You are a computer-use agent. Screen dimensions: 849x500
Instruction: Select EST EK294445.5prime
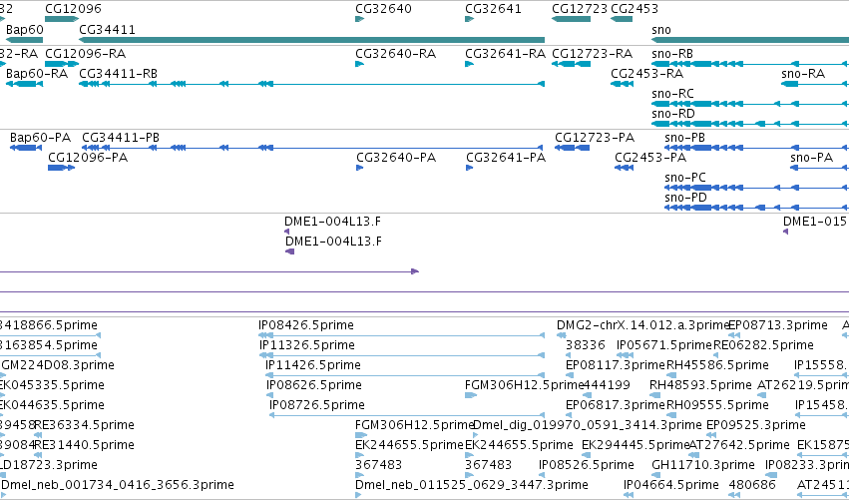coord(636,445)
